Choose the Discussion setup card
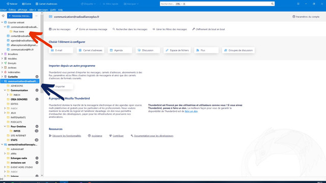 [148, 50]
